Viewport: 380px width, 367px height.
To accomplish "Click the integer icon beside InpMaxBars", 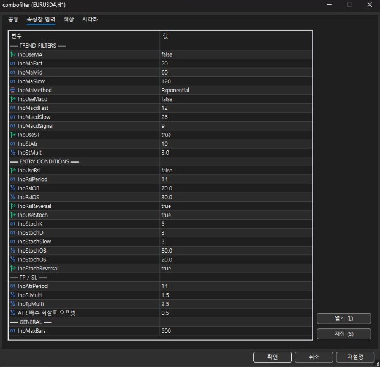I will pyautogui.click(x=13, y=331).
